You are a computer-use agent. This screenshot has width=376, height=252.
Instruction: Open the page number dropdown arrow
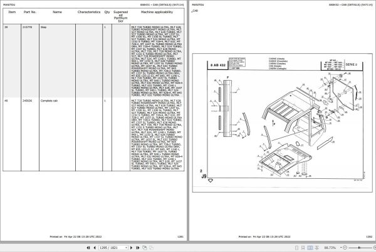tap(127, 248)
